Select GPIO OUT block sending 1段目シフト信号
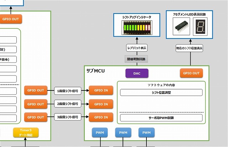Screen dimensions: 228x147 click(36, 90)
